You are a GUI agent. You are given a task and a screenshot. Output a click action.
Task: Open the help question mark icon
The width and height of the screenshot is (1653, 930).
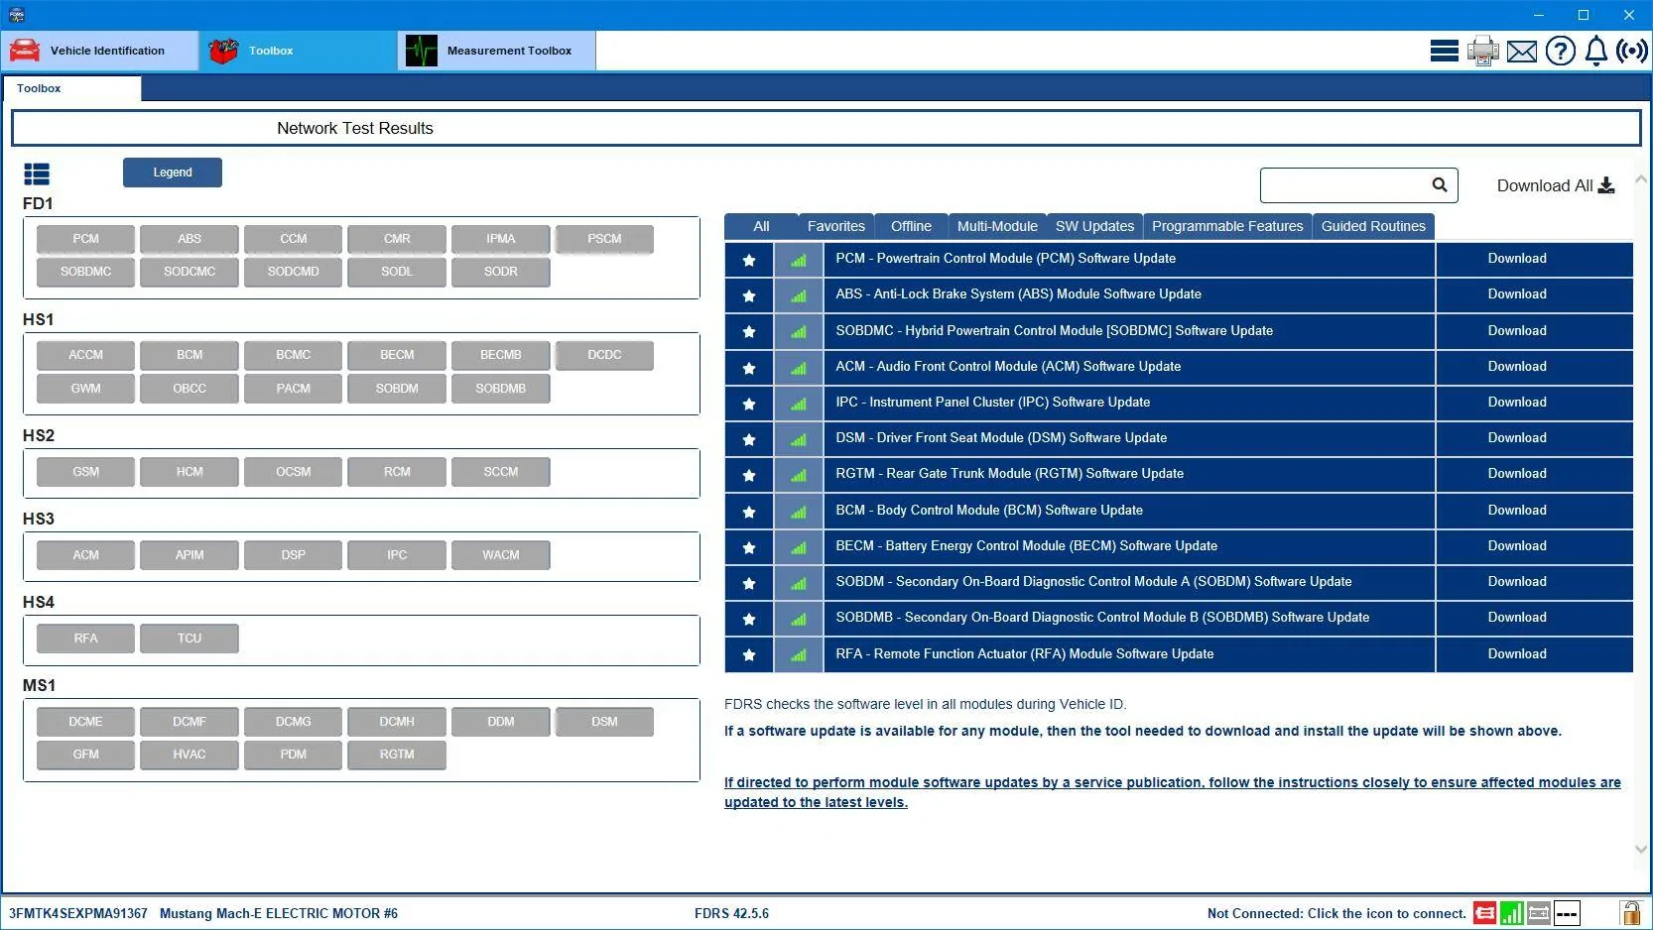(1561, 51)
